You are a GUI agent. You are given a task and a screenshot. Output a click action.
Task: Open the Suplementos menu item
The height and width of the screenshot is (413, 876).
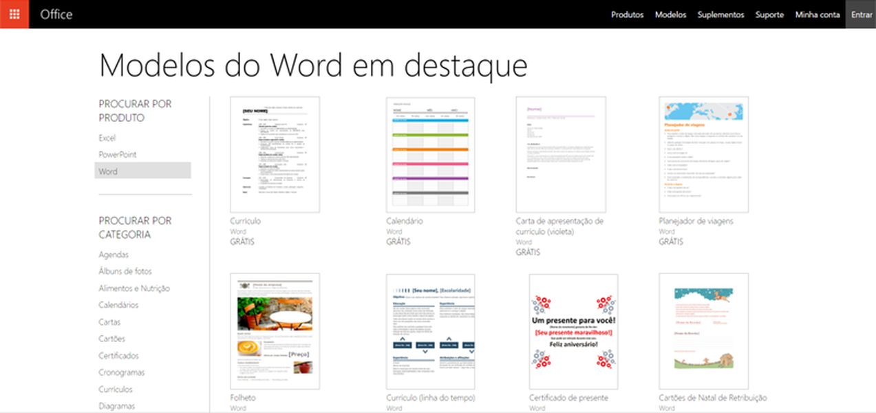tap(720, 14)
